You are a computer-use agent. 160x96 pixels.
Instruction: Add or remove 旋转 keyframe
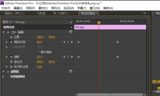tap(68, 57)
